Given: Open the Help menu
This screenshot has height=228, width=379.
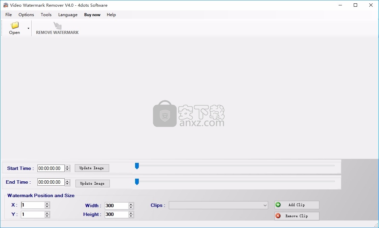Looking at the screenshot, I should click(x=111, y=15).
